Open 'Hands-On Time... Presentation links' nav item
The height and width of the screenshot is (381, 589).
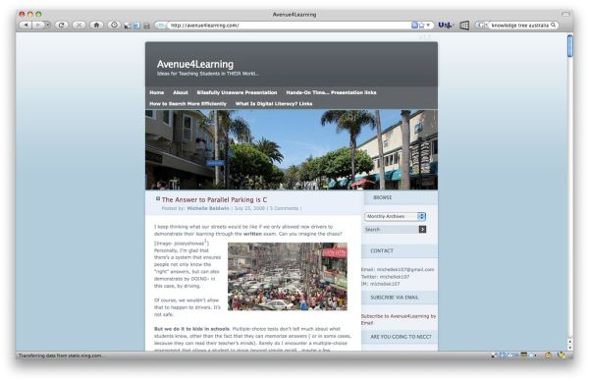click(x=331, y=92)
